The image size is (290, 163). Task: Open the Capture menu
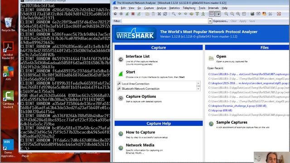[x=149, y=8]
